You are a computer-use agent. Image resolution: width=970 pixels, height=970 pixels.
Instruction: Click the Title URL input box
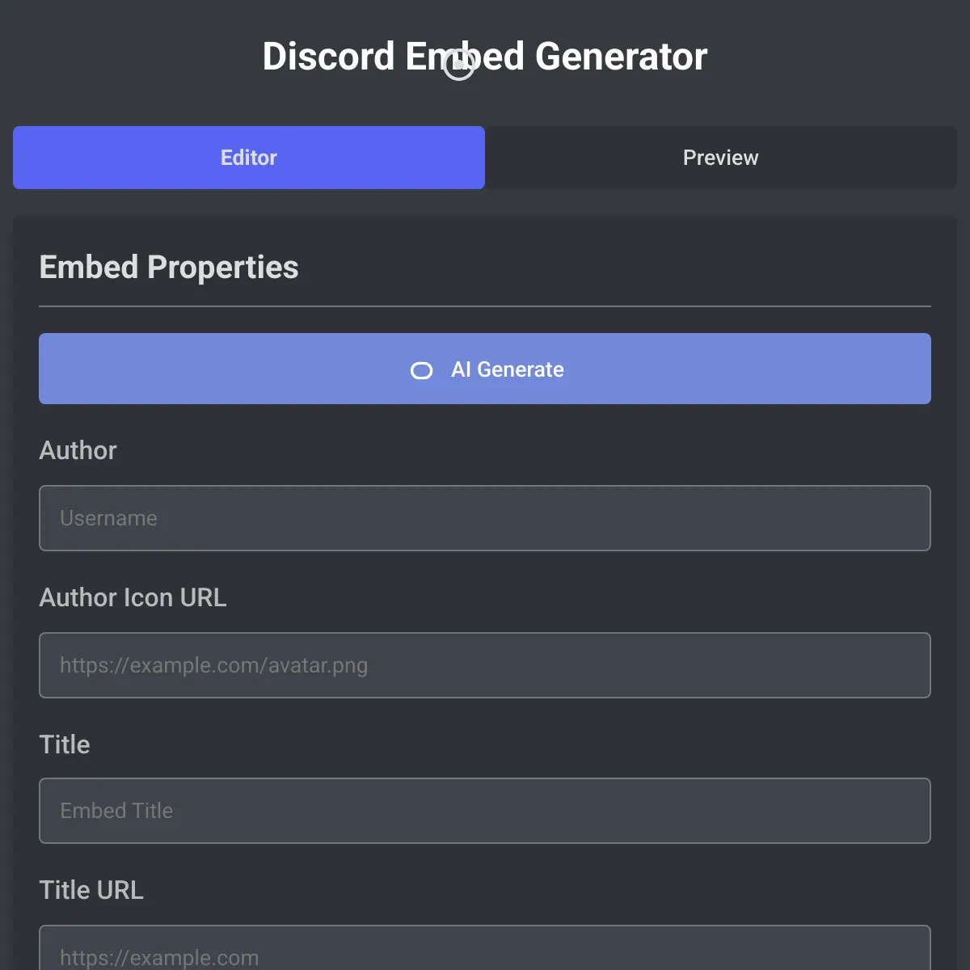[485, 954]
